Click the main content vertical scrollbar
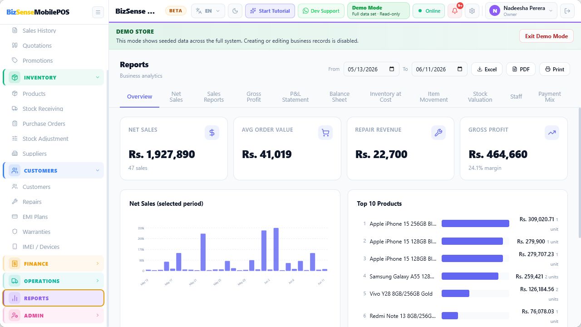The image size is (581, 327). 579,173
